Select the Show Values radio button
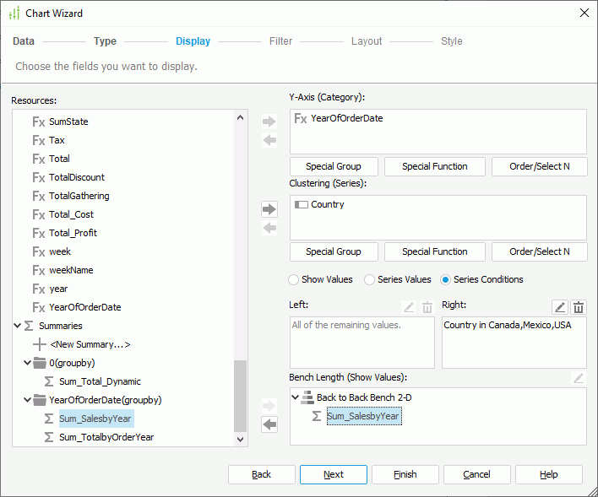 point(294,279)
